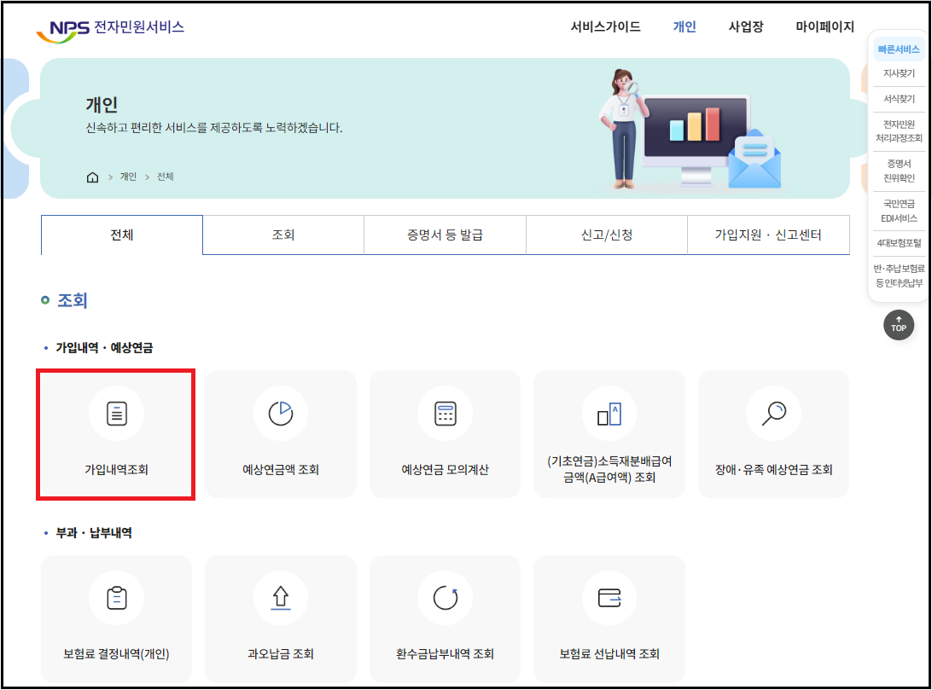
Task: Open 반·추납보험료 등 인터넷납부 link
Action: [899, 276]
